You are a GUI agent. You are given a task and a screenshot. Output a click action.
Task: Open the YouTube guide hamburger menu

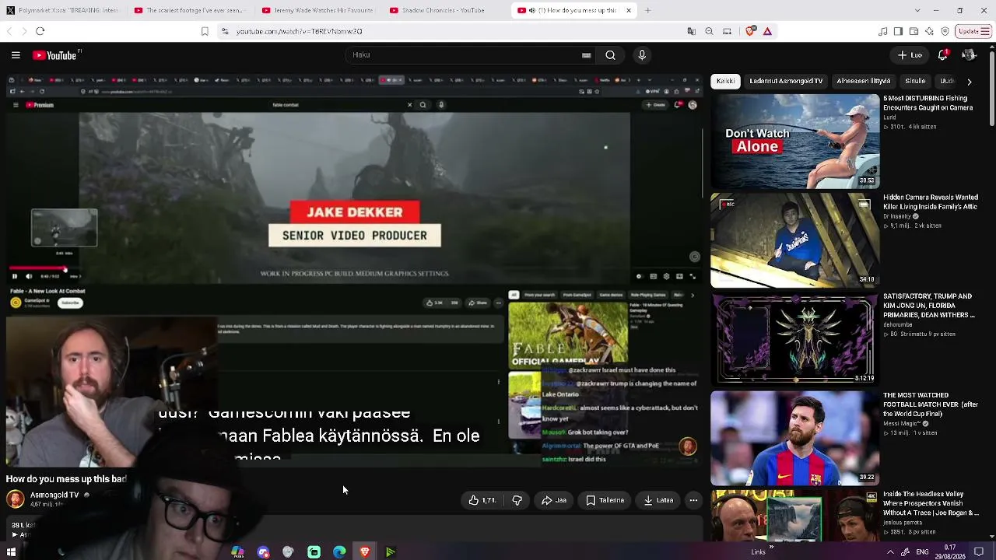(16, 55)
